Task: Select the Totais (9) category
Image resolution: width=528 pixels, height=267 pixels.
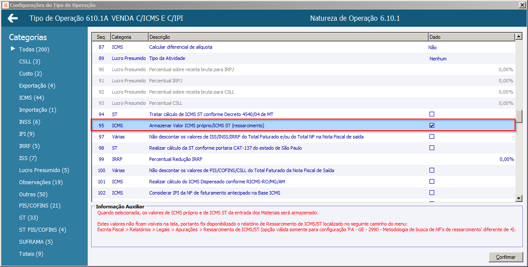Action: click(x=31, y=254)
